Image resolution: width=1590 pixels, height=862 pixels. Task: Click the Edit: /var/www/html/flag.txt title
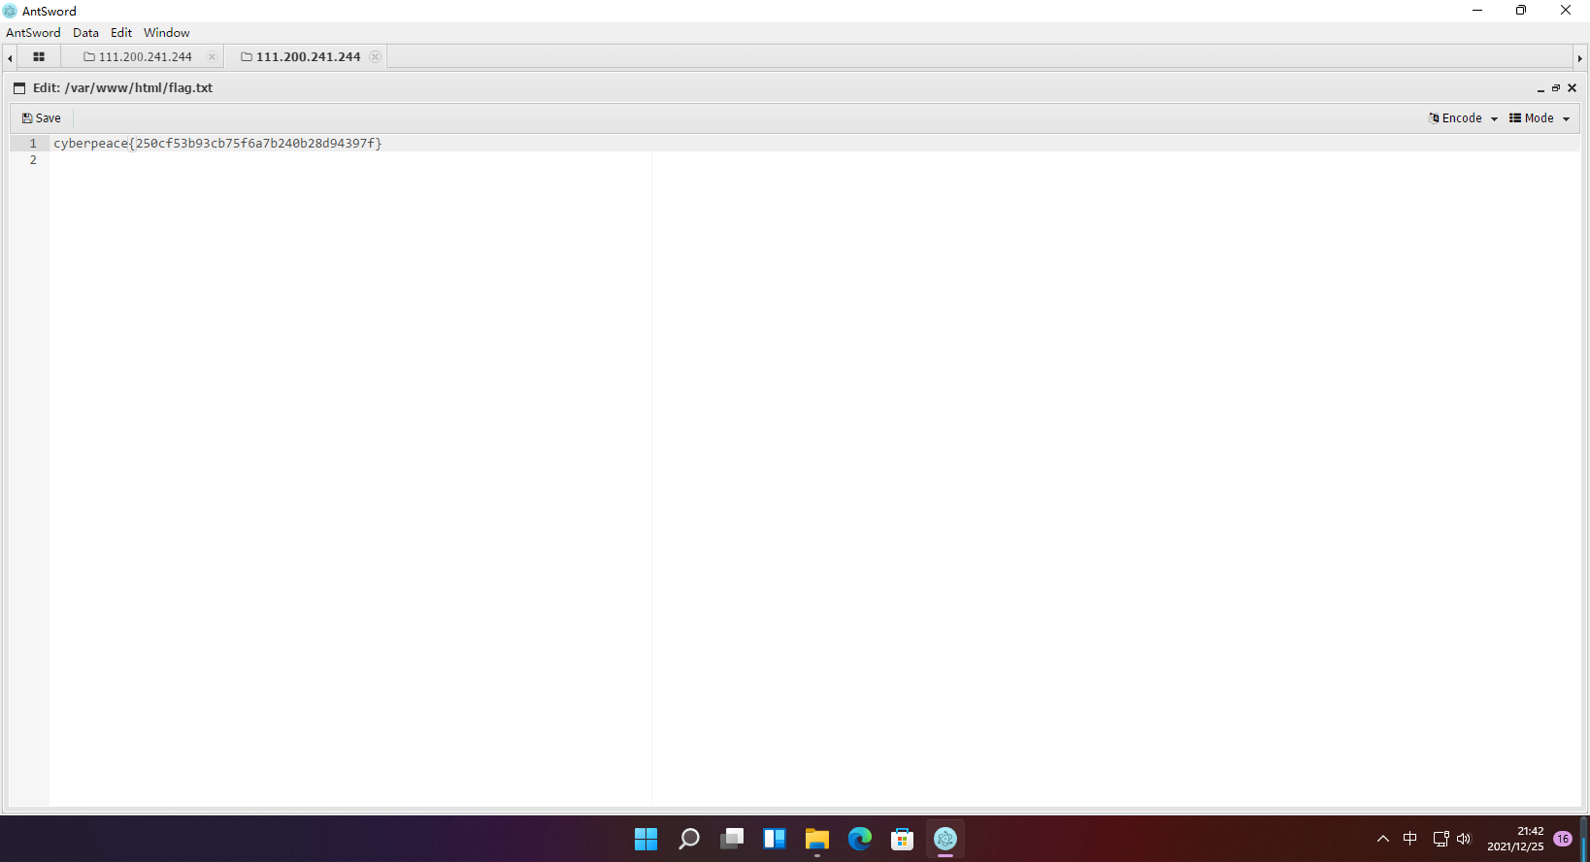pyautogui.click(x=122, y=88)
